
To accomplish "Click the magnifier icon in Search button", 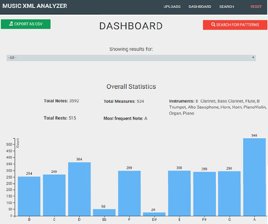I will (x=213, y=24).
